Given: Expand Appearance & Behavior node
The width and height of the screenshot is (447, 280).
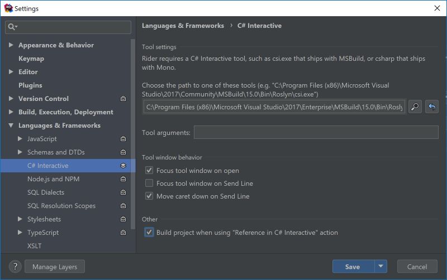Looking at the screenshot, I should [x=11, y=45].
